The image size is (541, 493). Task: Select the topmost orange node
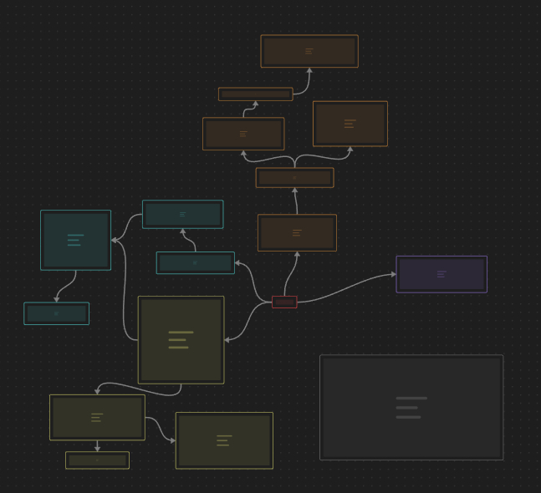[309, 51]
